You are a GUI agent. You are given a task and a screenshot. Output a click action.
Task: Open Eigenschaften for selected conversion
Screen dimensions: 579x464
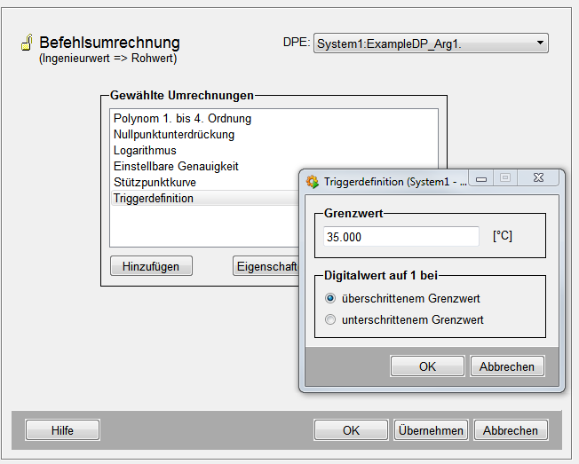coord(266,266)
